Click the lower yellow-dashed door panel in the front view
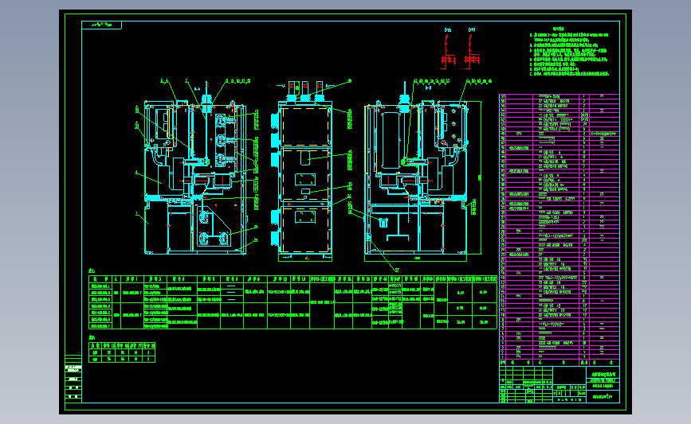The width and height of the screenshot is (691, 424). pos(305,230)
